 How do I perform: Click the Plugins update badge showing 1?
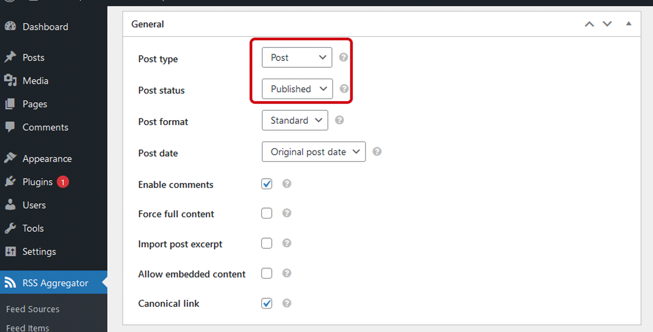click(x=63, y=182)
